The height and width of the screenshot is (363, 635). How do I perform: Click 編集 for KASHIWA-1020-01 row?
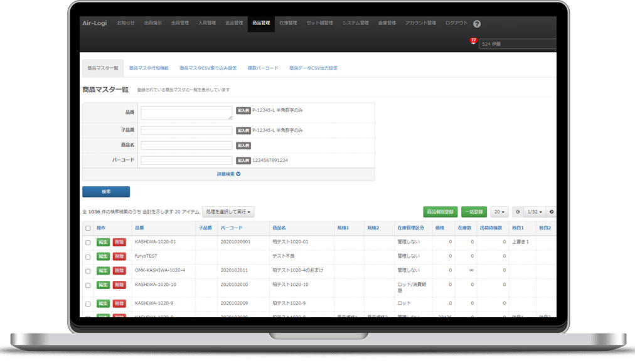pos(103,242)
